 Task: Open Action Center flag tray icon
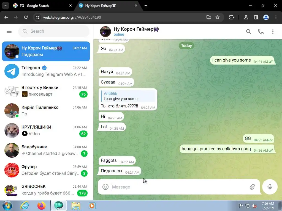click(x=241, y=206)
